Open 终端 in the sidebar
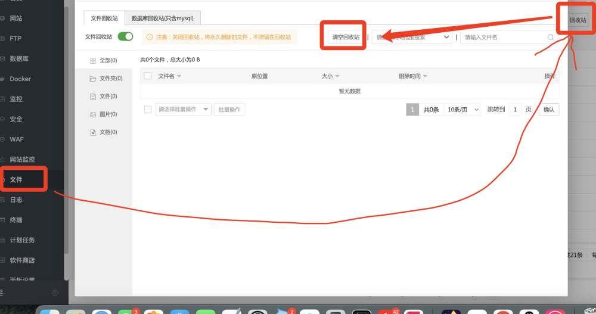This screenshot has height=314, width=596. (16, 220)
